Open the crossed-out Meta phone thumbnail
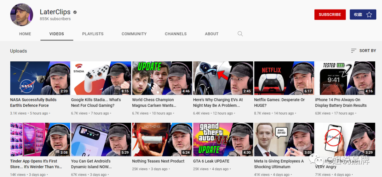The height and width of the screenshot is (177, 382). point(345,139)
